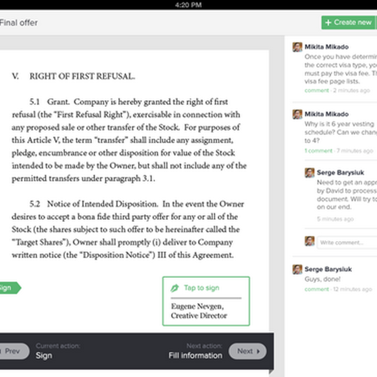The width and height of the screenshot is (377, 377).
Task: Click the plus Create new button
Action: tap(349, 22)
